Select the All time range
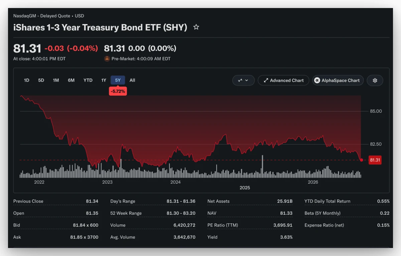This screenshot has height=256, width=401. pos(132,80)
